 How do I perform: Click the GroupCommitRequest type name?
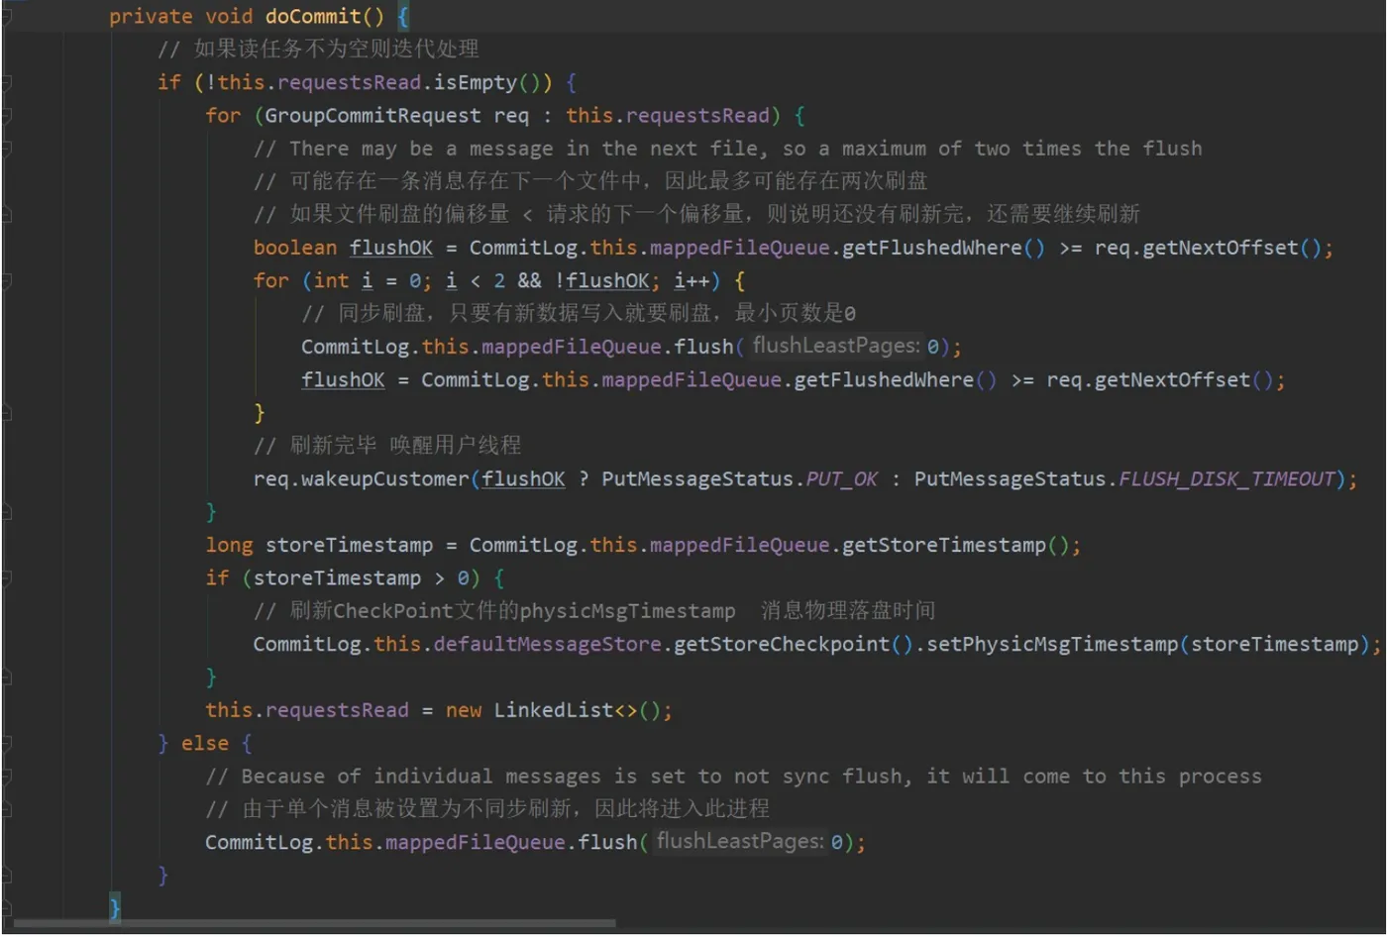373,115
